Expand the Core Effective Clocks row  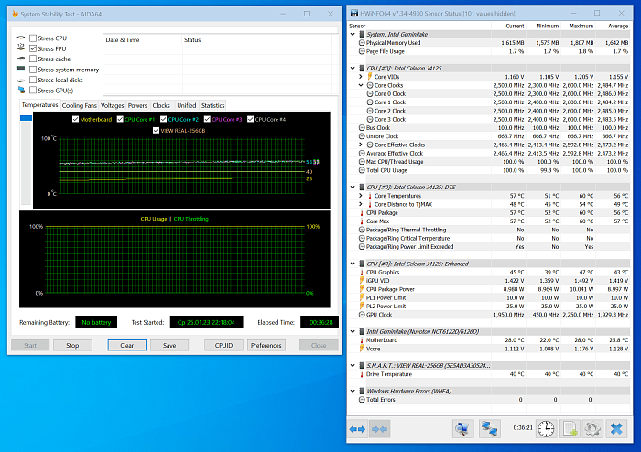pyautogui.click(x=361, y=145)
